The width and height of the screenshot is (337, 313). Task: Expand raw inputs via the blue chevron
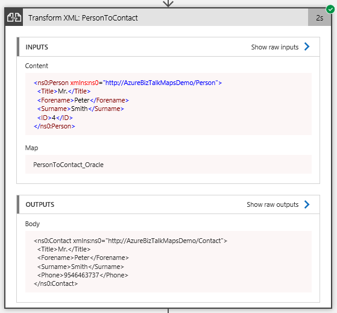(x=307, y=46)
